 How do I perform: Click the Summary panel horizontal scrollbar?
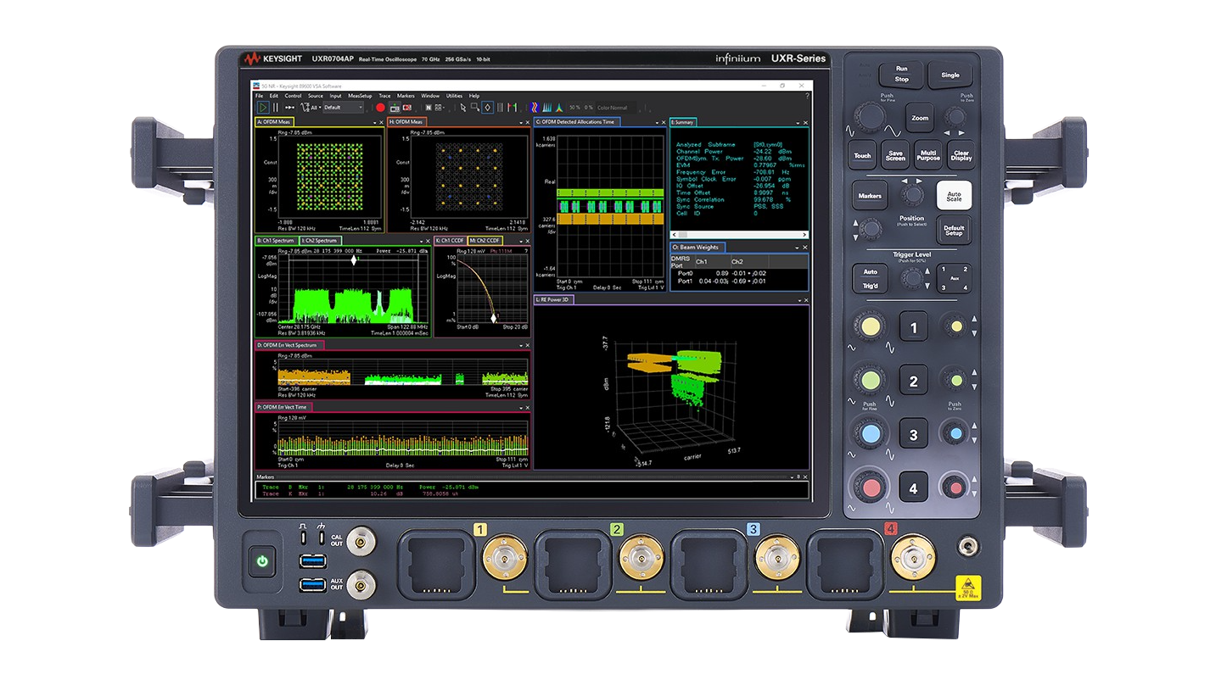(x=739, y=235)
